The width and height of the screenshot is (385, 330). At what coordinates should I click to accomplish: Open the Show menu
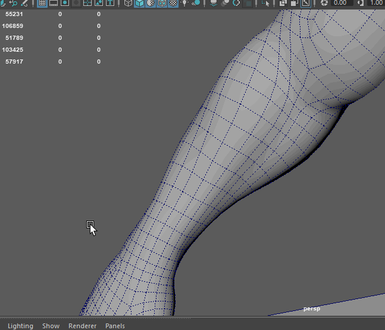coord(51,326)
